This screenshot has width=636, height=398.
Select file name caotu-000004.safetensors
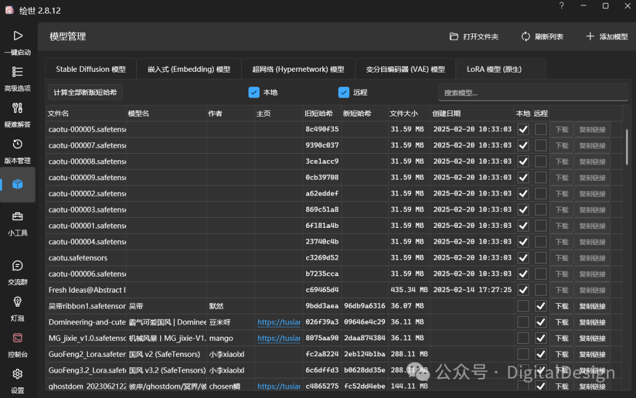87,242
